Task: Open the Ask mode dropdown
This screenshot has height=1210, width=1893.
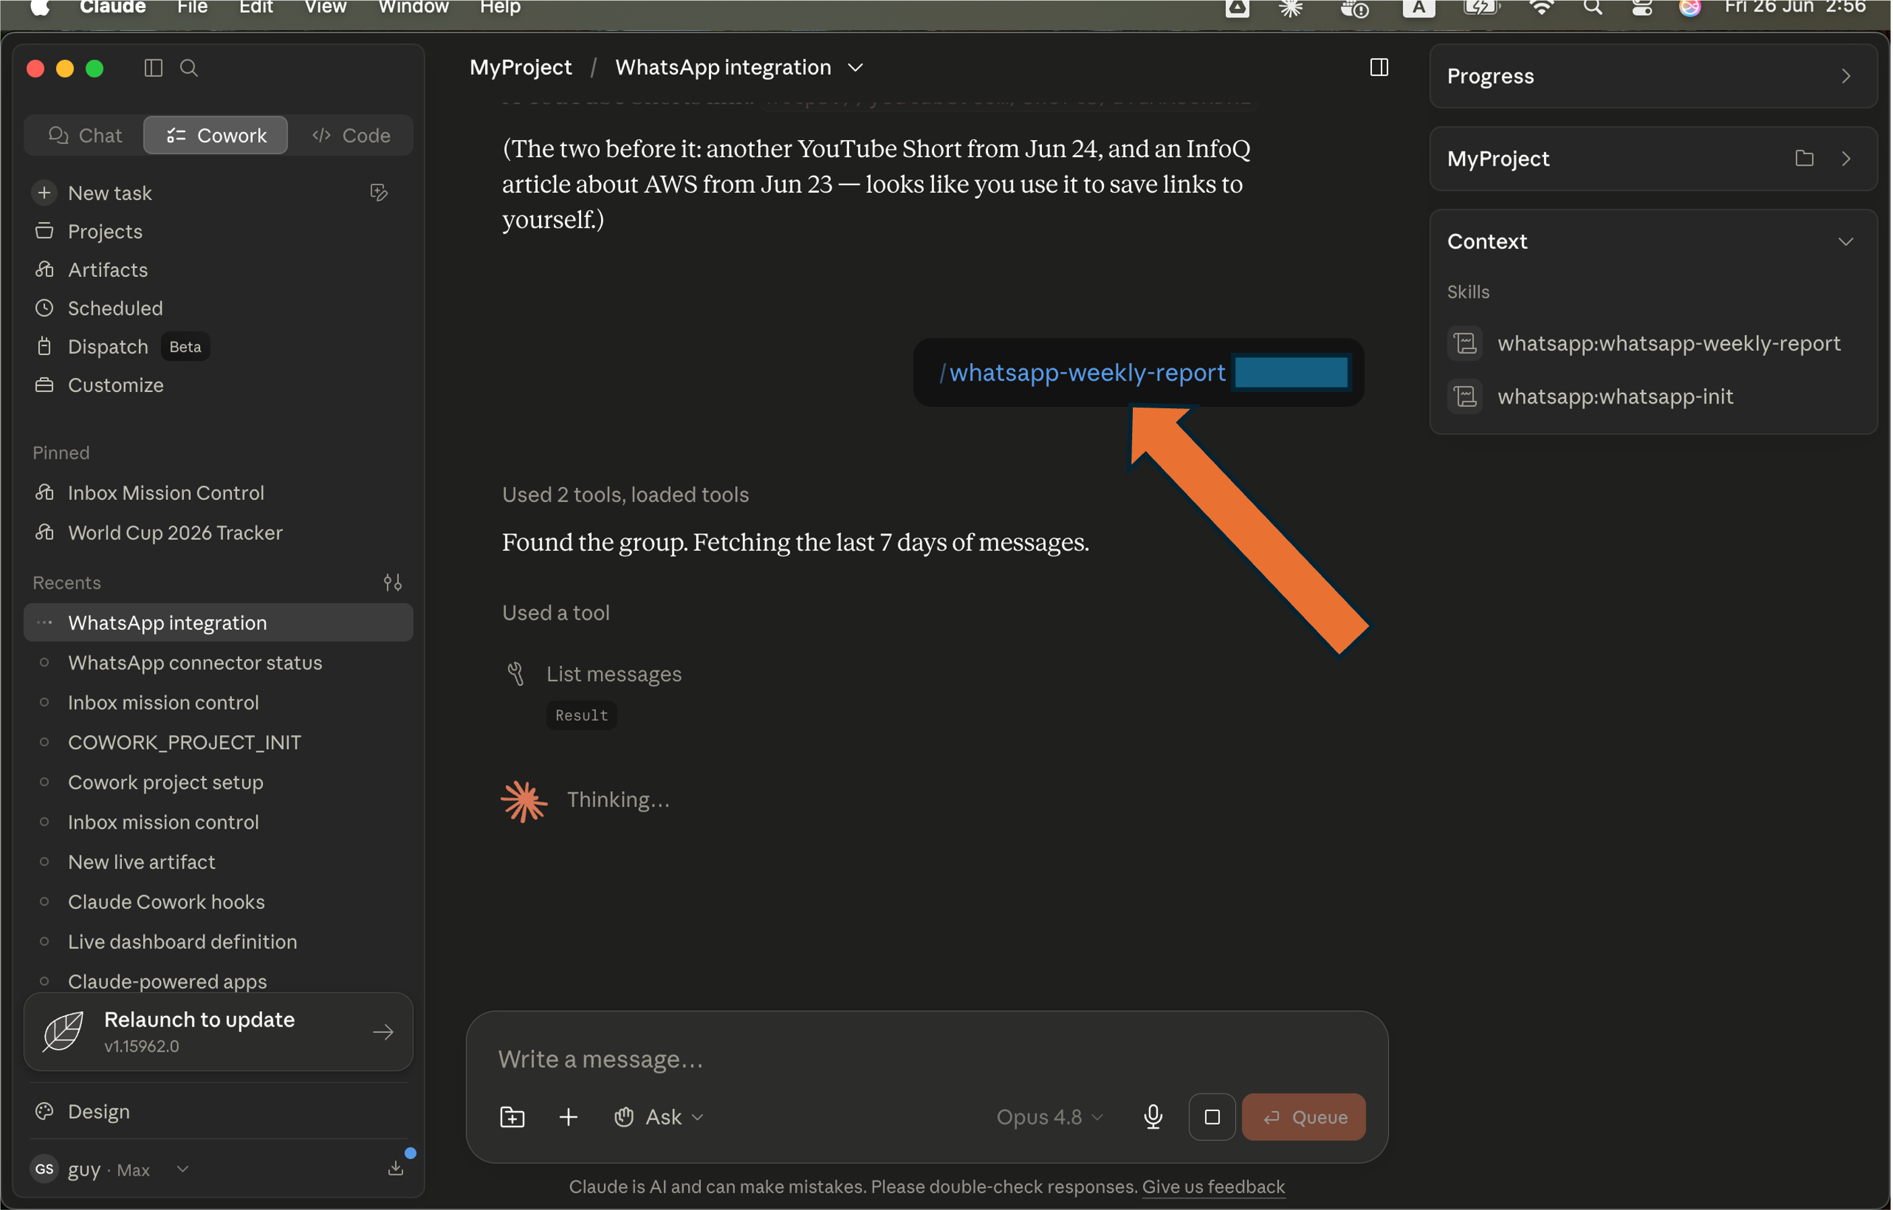Action: [659, 1117]
